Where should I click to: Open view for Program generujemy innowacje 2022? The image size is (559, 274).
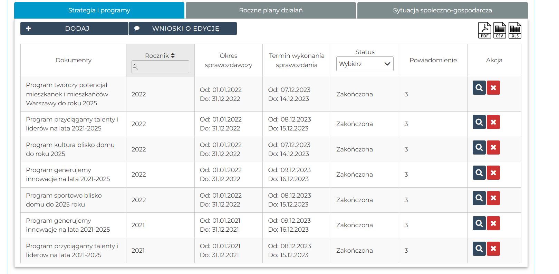479,173
